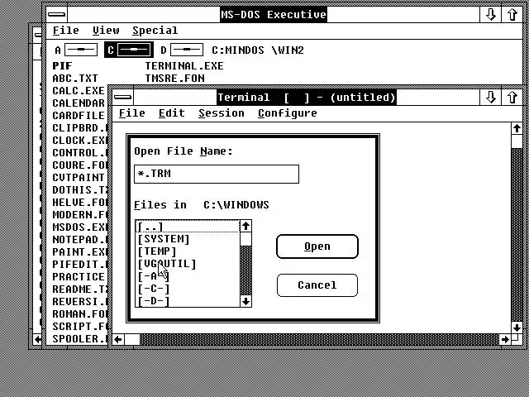Open the Special menu in MS-DOS Executive

coord(155,31)
